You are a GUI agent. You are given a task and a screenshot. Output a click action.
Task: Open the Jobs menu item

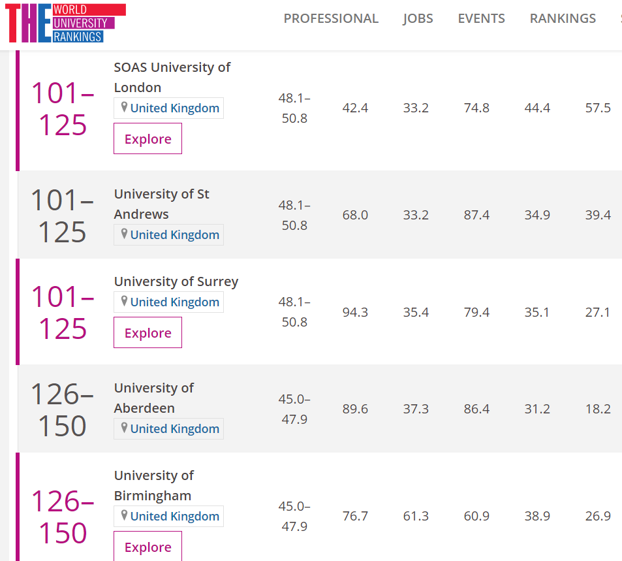coord(418,18)
